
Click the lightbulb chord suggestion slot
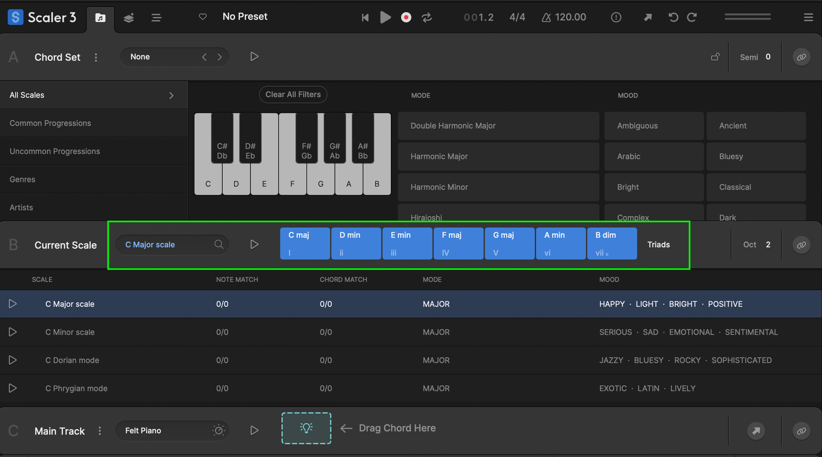click(x=306, y=428)
